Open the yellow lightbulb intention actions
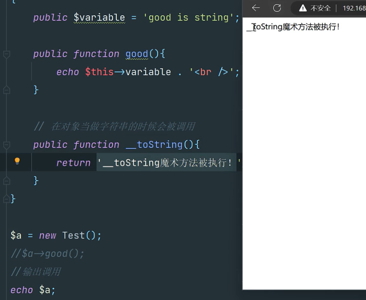This screenshot has width=366, height=300. pyautogui.click(x=17, y=161)
